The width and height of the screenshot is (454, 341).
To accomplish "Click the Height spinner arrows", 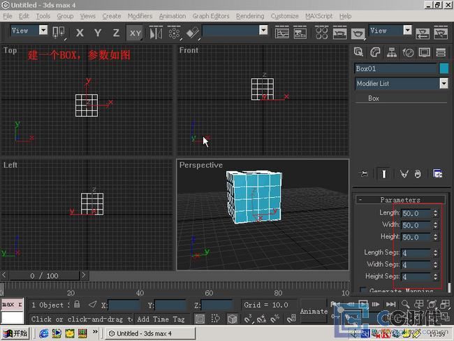I will (x=435, y=237).
